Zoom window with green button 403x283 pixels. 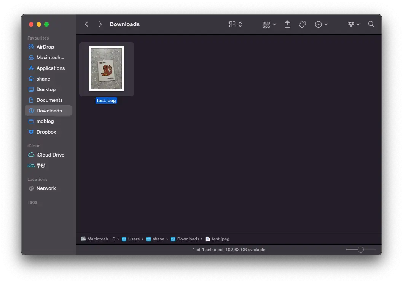click(x=46, y=24)
